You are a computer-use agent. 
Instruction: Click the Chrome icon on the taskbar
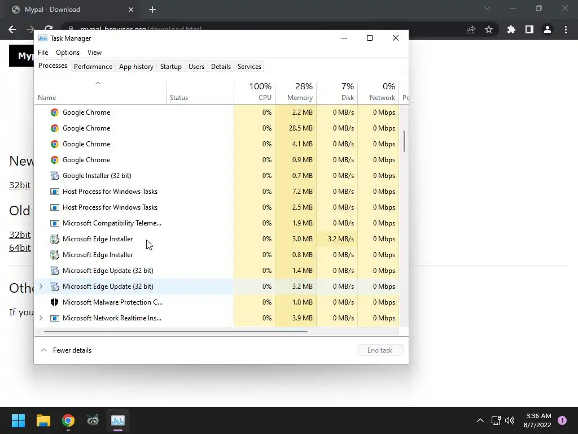(x=68, y=420)
